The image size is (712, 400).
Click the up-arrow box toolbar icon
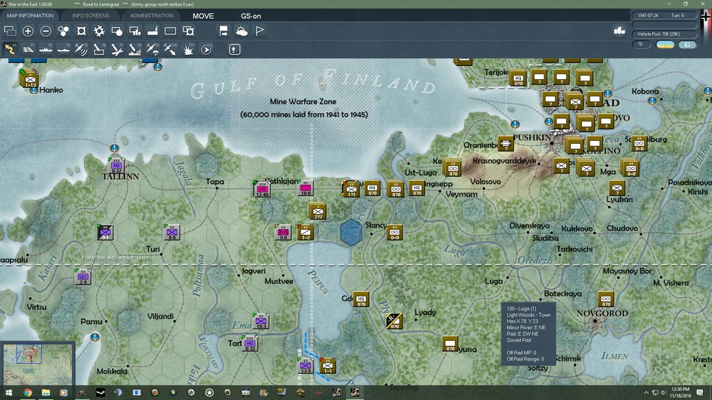click(x=234, y=49)
